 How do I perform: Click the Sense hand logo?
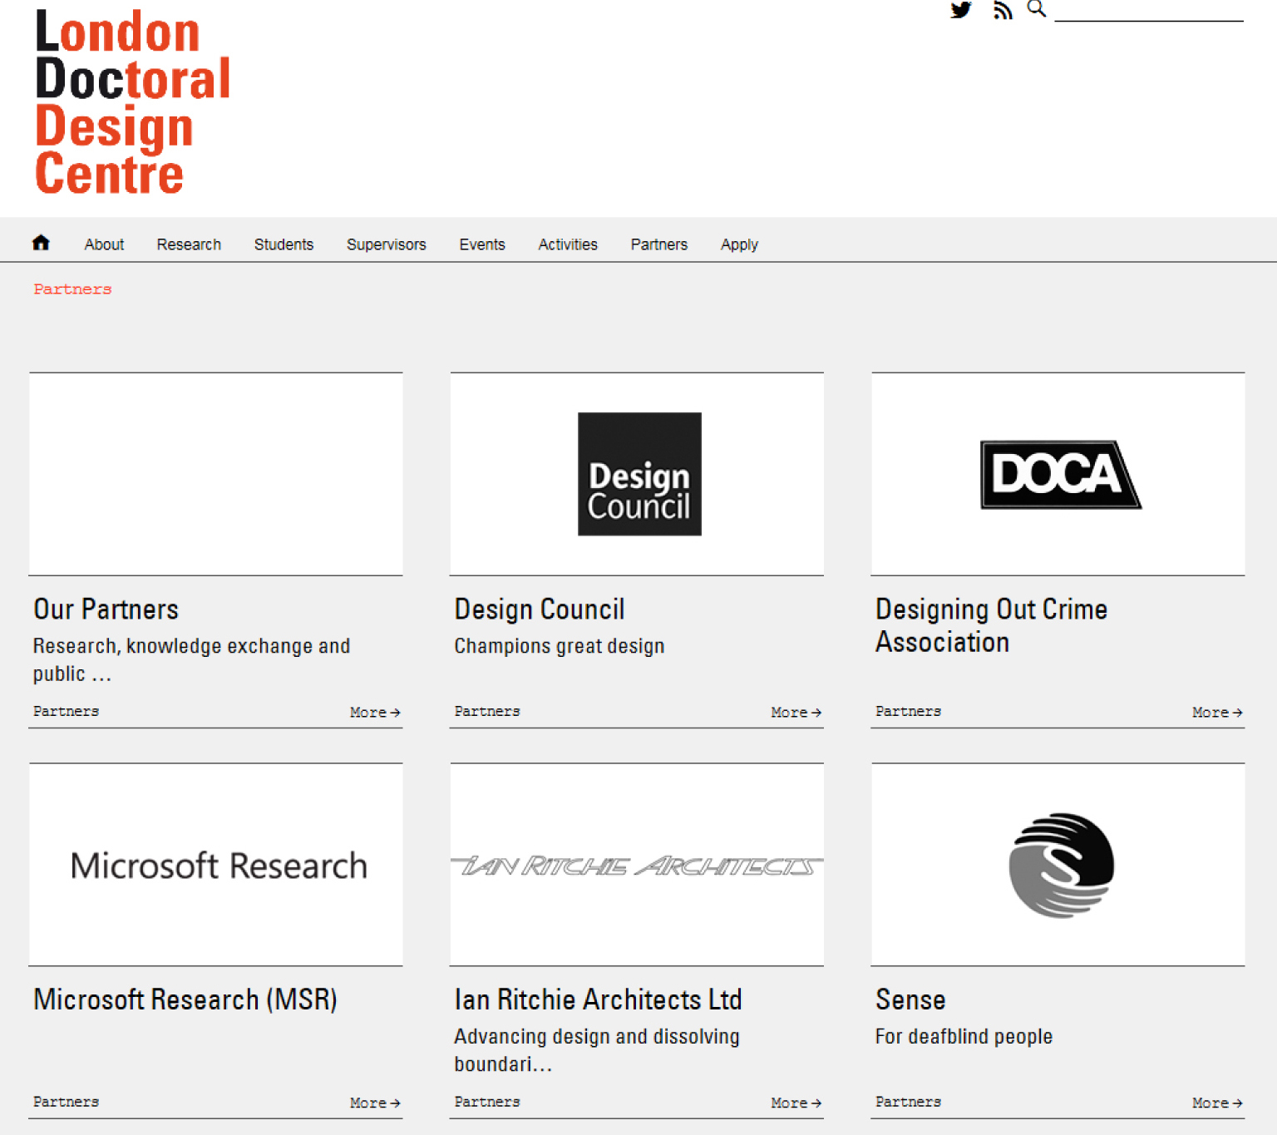(1061, 866)
